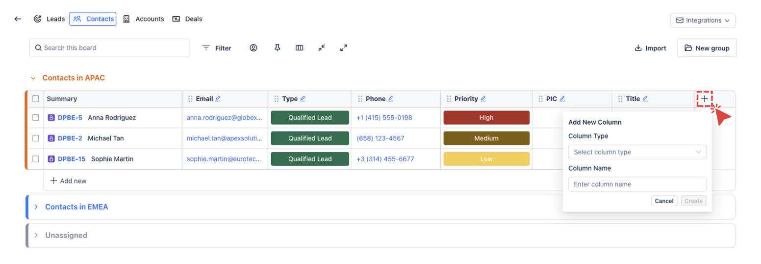This screenshot has width=761, height=264.
Task: Click the High priority red label
Action: (486, 118)
